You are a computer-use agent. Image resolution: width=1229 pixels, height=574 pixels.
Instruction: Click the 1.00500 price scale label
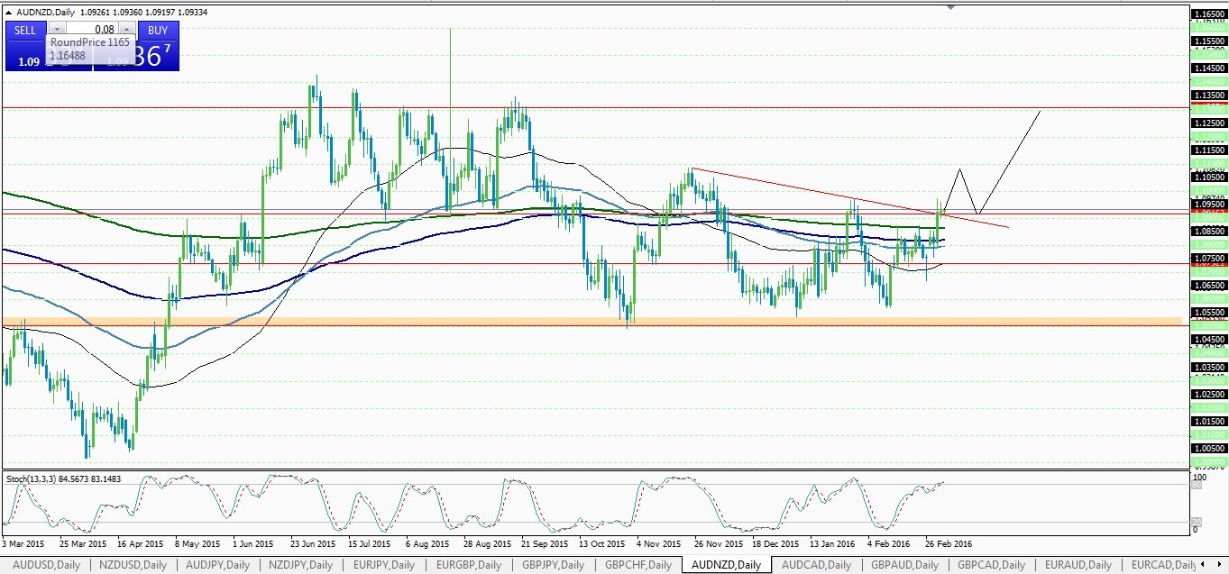(x=1208, y=448)
